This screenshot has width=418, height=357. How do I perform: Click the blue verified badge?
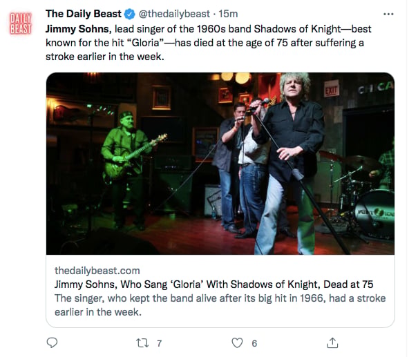point(130,14)
